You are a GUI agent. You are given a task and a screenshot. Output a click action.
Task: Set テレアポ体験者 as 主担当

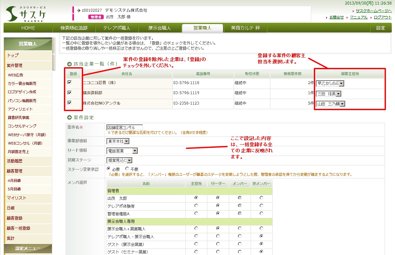tap(196, 206)
